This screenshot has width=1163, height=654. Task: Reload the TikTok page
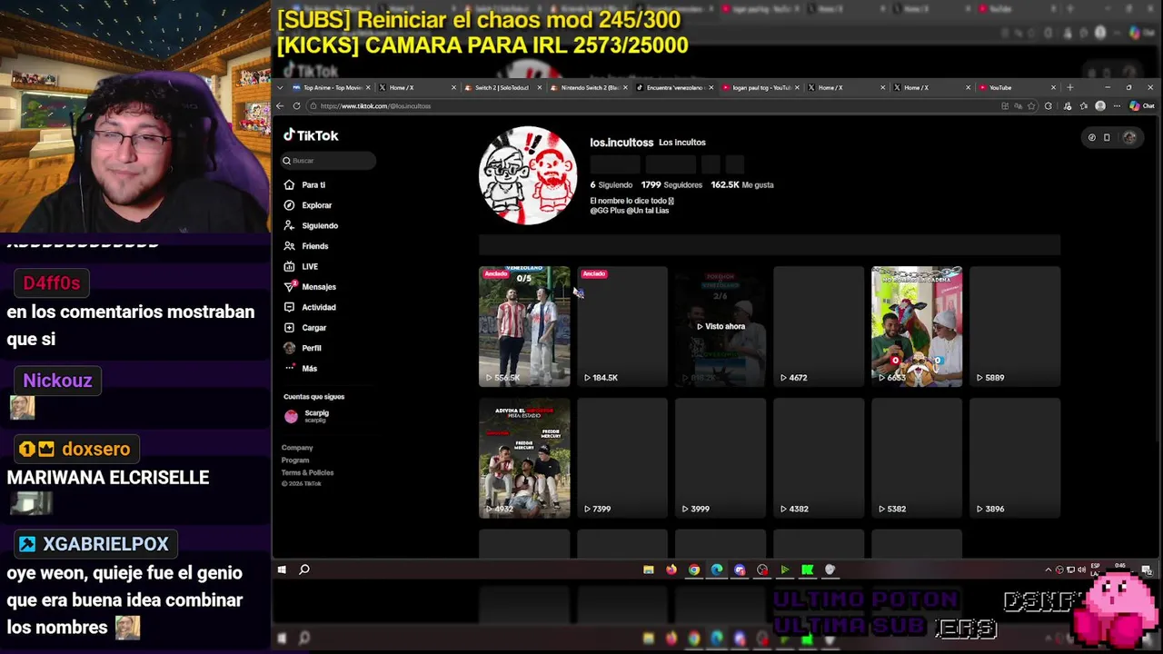(x=296, y=106)
